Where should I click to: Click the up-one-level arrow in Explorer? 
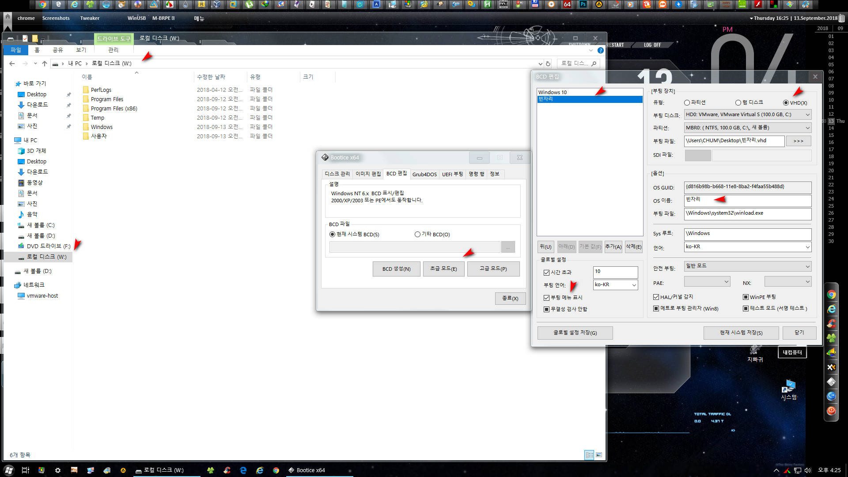45,64
